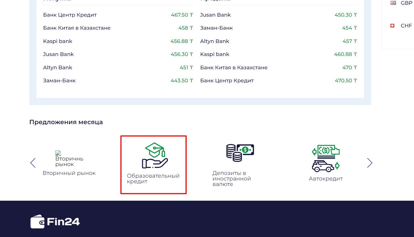This screenshot has width=414, height=237.
Task: Click the 470 ₸ sell rate
Action: click(x=350, y=68)
